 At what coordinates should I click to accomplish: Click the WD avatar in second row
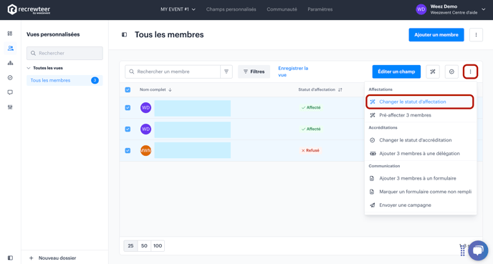pos(145,129)
